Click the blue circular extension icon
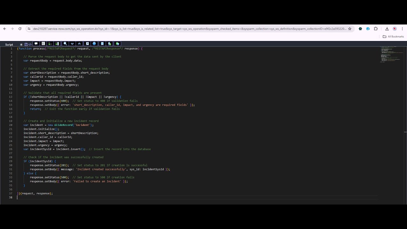The height and width of the screenshot is (229, 407). pyautogui.click(x=368, y=29)
